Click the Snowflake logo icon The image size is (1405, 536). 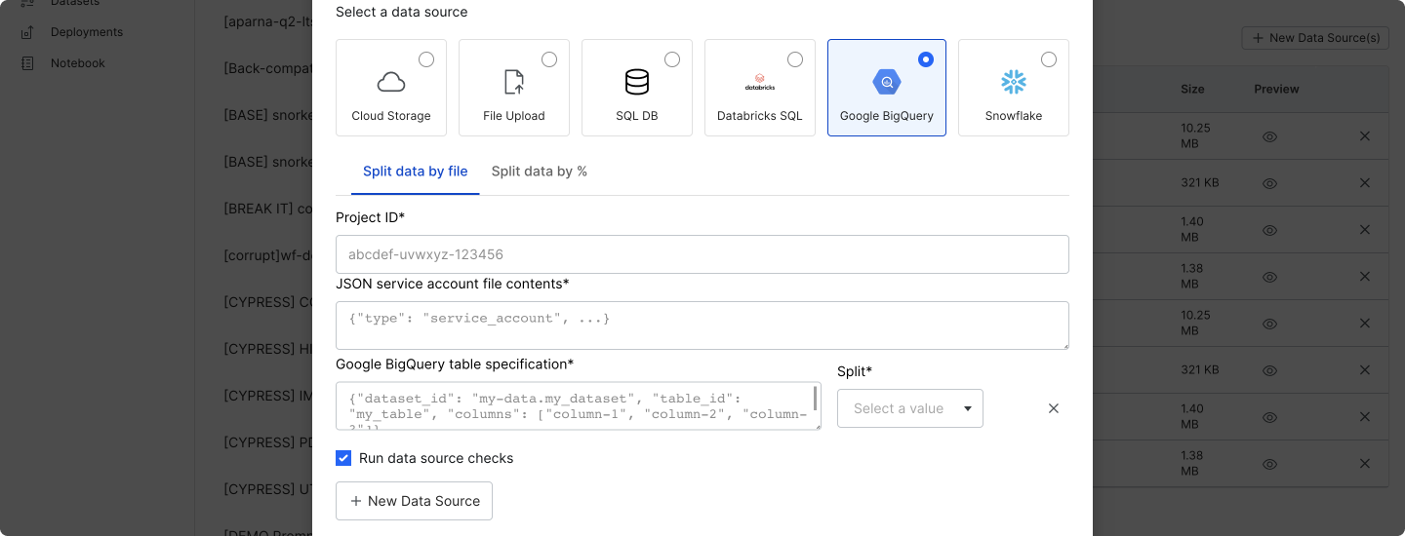(1014, 82)
